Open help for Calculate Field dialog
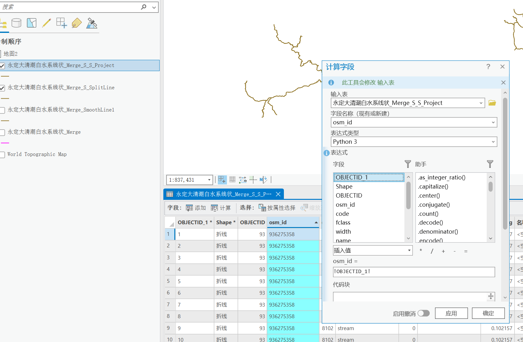 pos(488,66)
